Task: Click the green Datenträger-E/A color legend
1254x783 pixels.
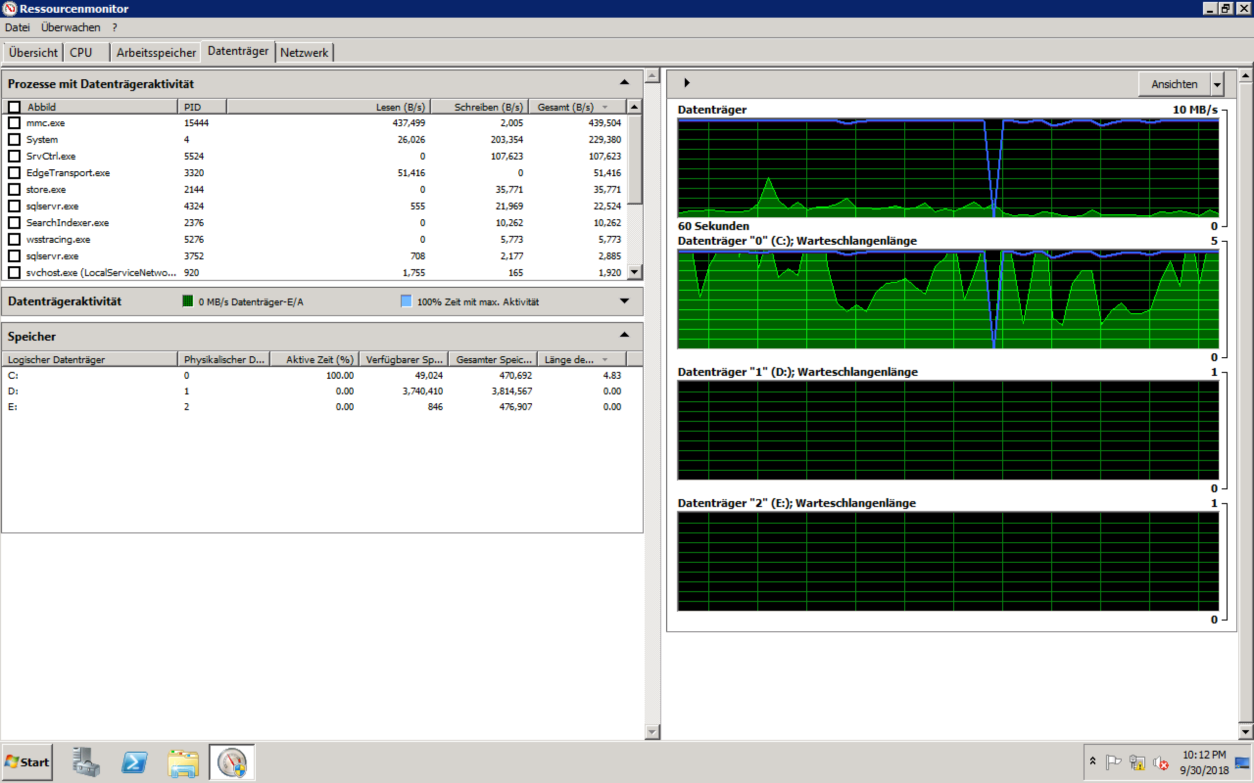Action: 188,301
